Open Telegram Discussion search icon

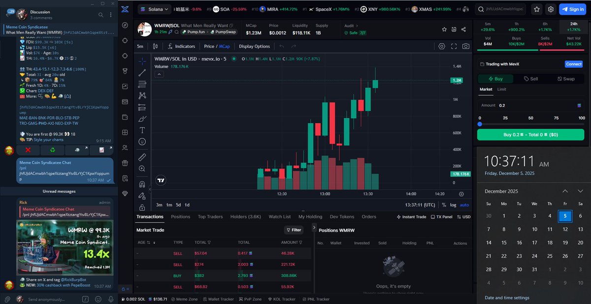tap(101, 15)
